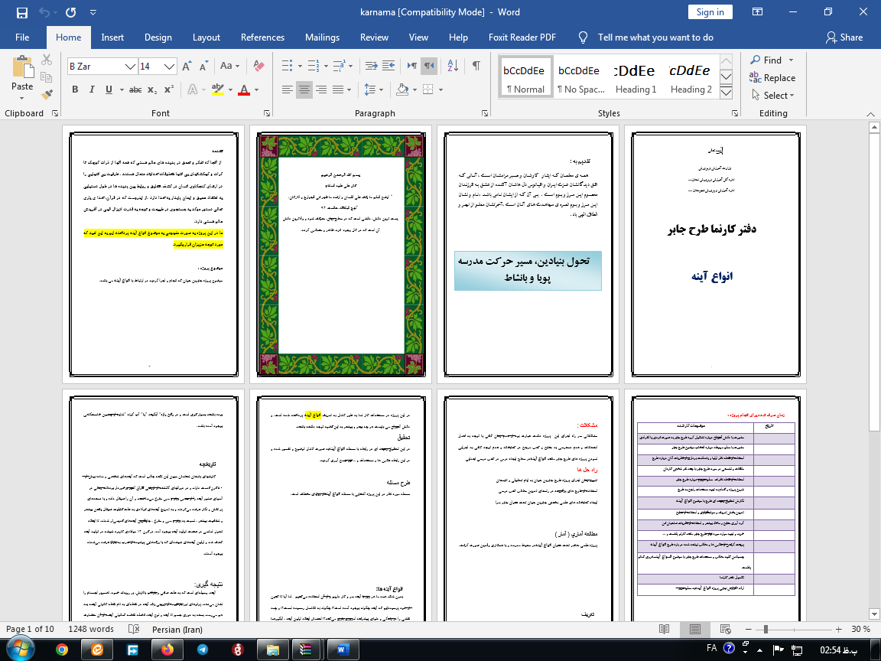Apply strikethrough formatting

coord(135,90)
